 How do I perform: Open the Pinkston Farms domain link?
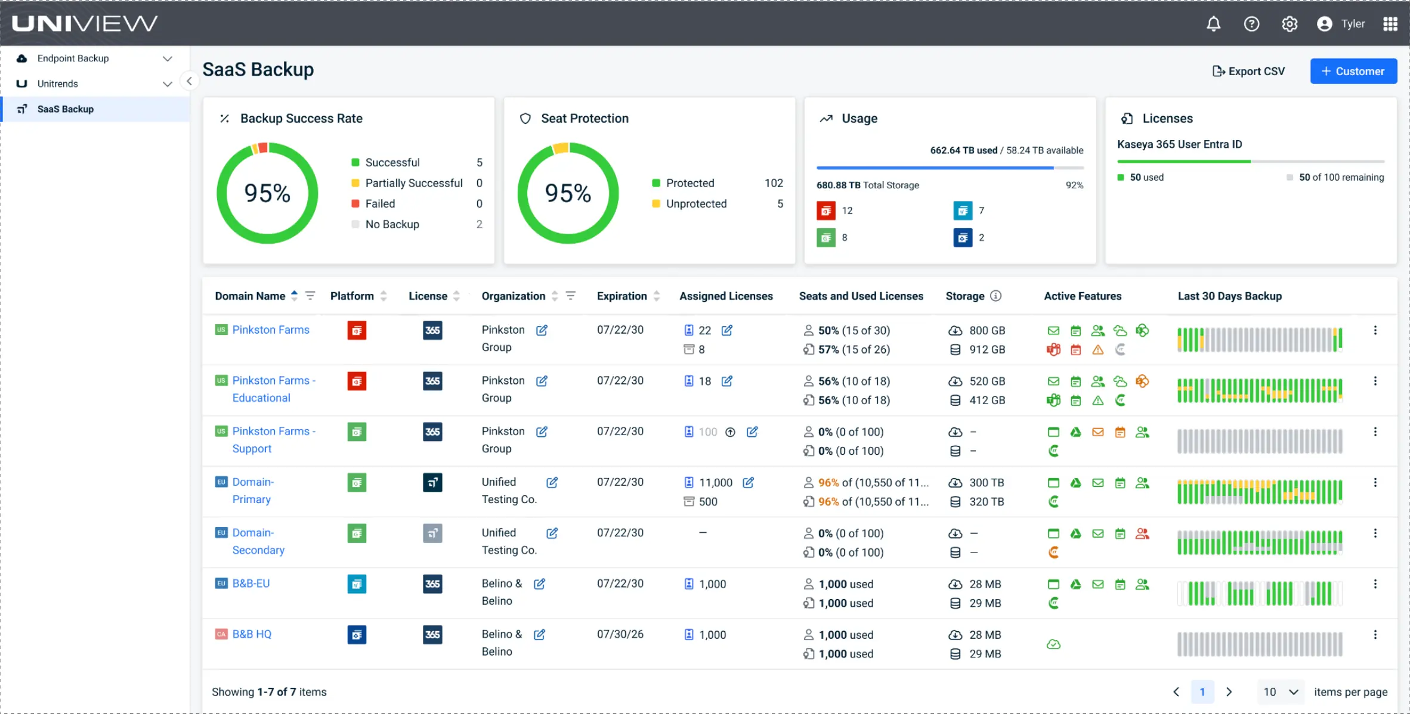[271, 330]
